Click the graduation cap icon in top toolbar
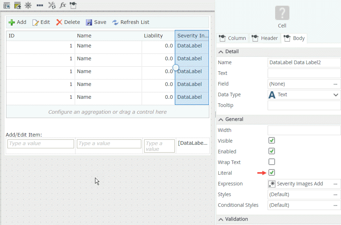The height and width of the screenshot is (225, 341). pyautogui.click(x=73, y=5)
